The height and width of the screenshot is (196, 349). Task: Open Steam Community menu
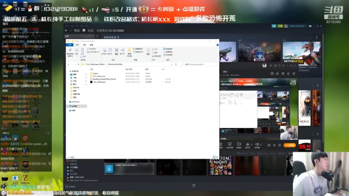(91, 30)
